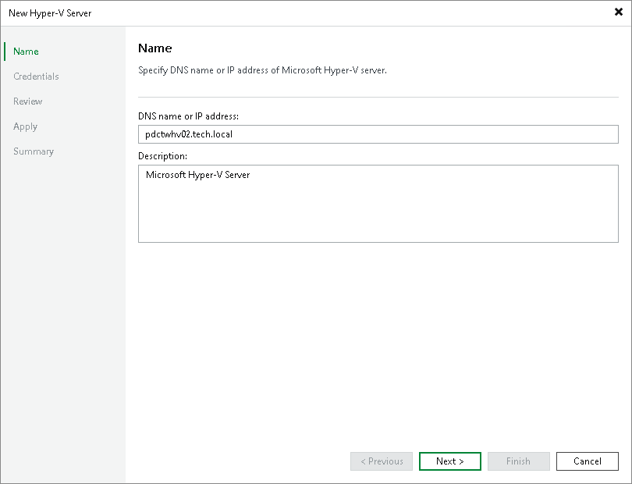Click the Previous button
This screenshot has height=484, width=632.
(x=381, y=461)
